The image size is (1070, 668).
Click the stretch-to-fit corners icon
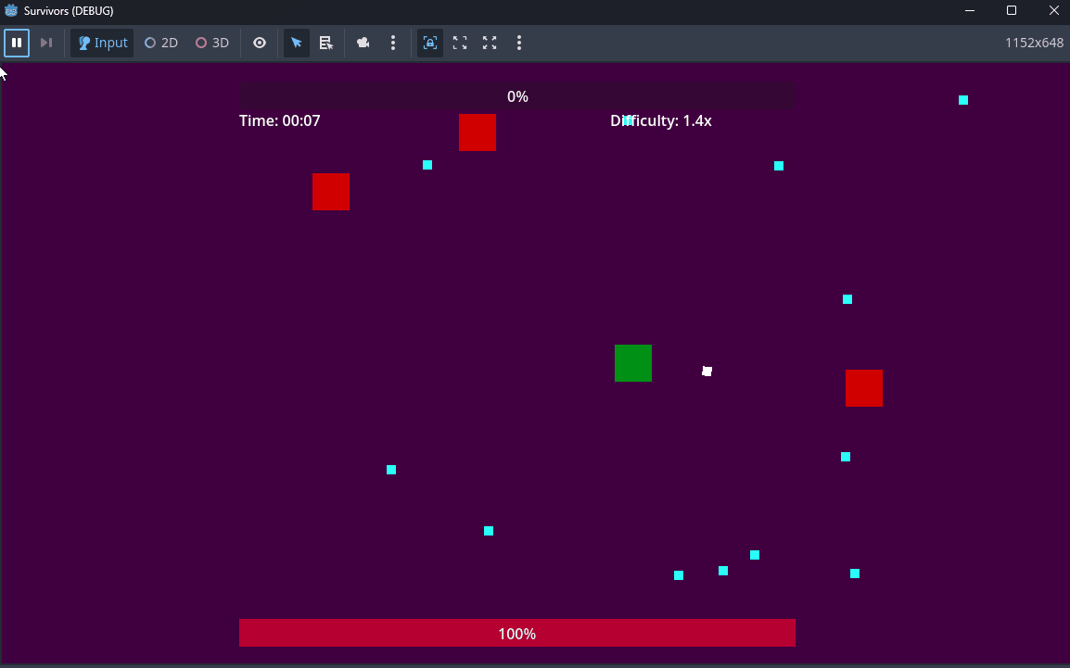pyautogui.click(x=460, y=43)
